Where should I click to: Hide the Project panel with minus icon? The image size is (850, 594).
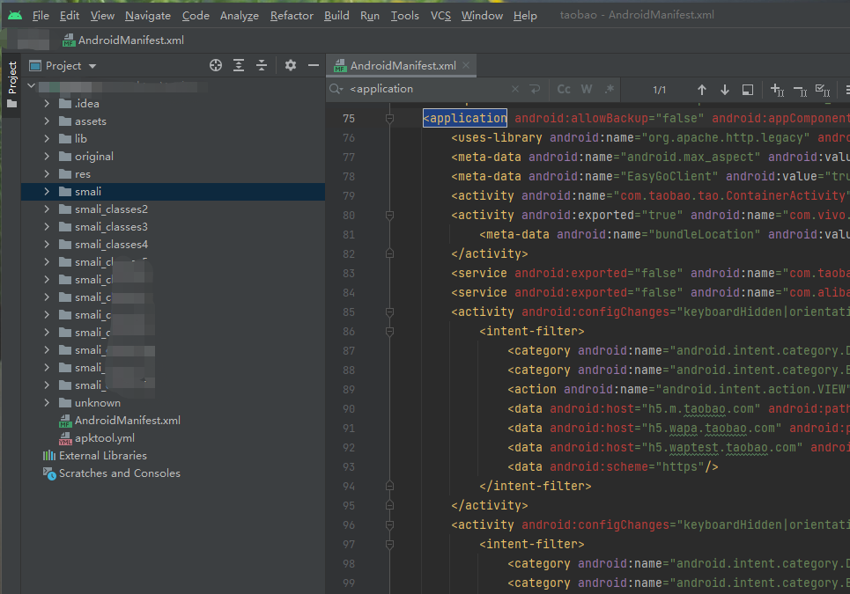[314, 65]
